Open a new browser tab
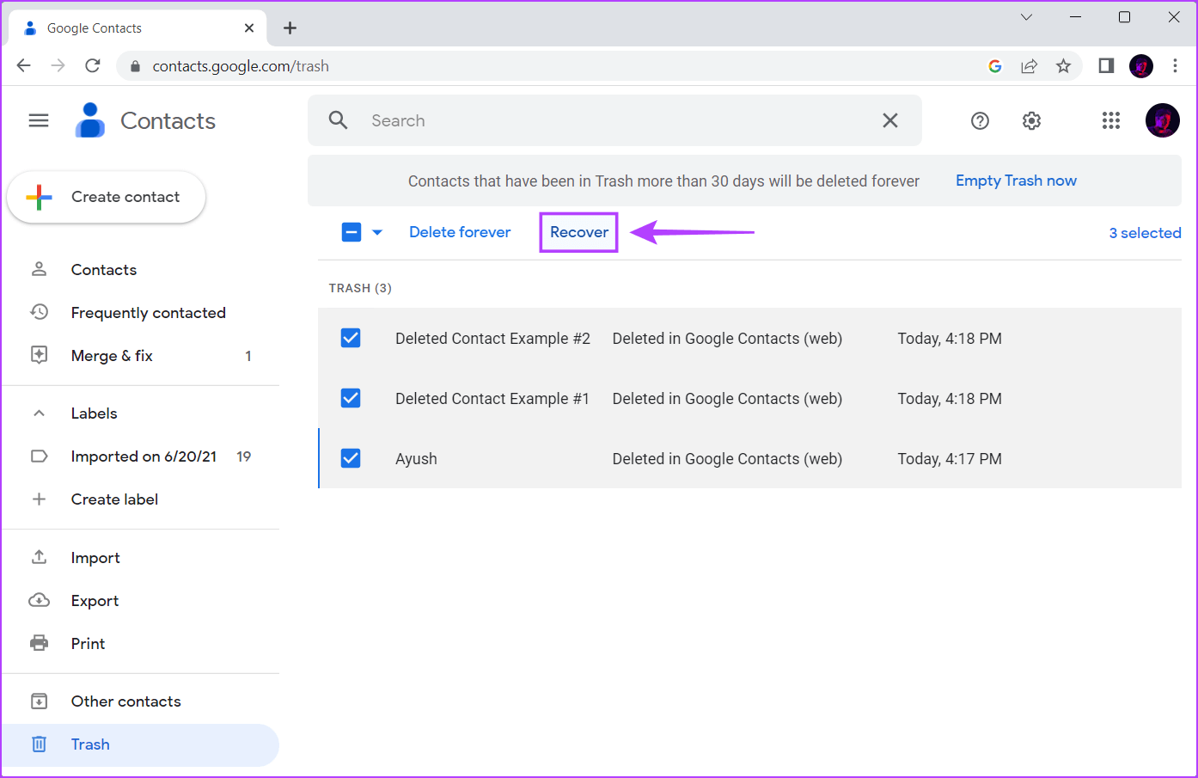Image resolution: width=1198 pixels, height=778 pixels. click(x=290, y=28)
